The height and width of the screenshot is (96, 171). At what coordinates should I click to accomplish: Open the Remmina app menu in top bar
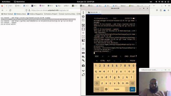click(x=19, y=2)
